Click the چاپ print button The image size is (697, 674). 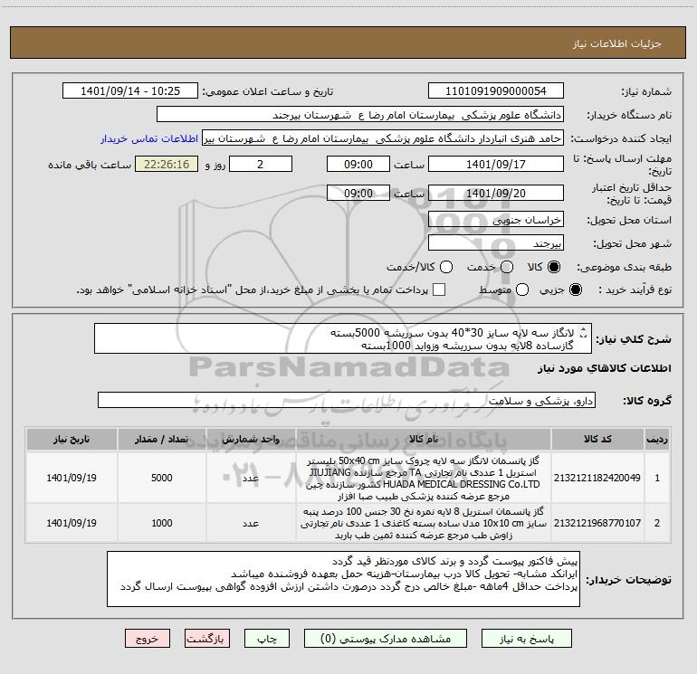pos(267,639)
